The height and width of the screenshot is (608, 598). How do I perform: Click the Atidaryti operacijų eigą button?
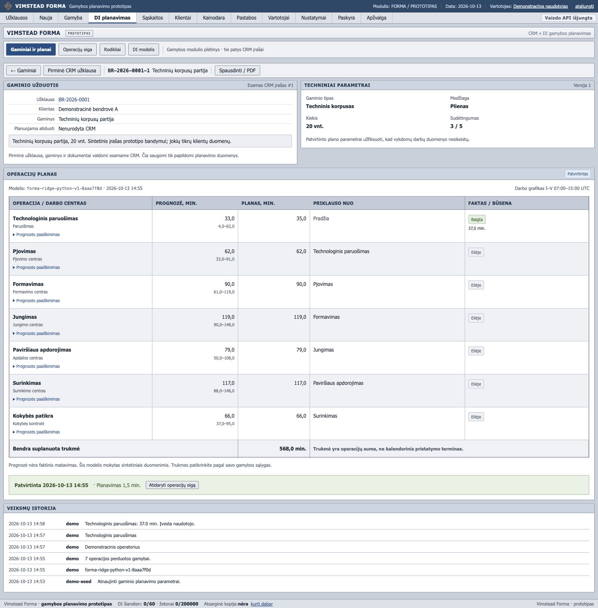[x=172, y=485]
